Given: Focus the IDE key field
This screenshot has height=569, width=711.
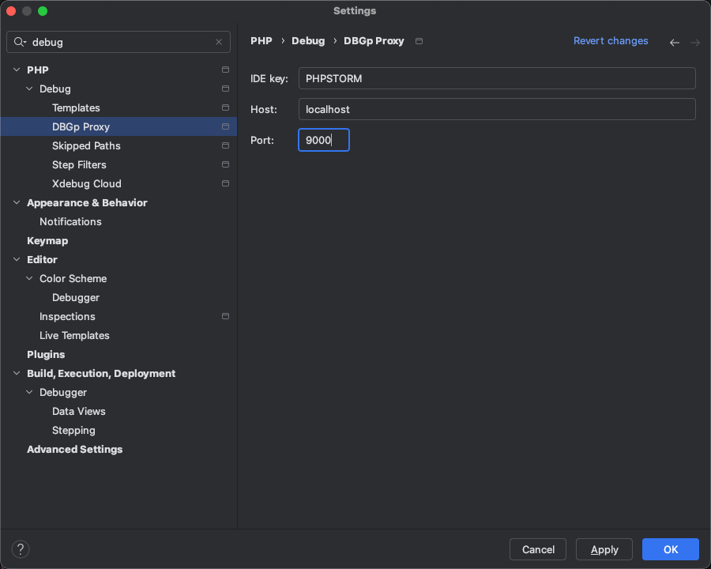Looking at the screenshot, I should coord(497,78).
